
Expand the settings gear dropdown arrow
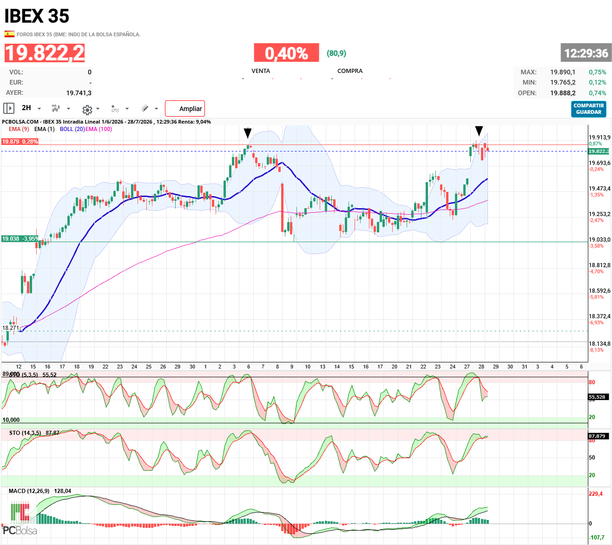click(x=98, y=109)
